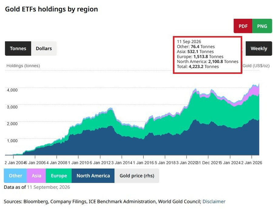273x209 pixels.
Task: Toggle the Europe series in legend
Action: 59,176
